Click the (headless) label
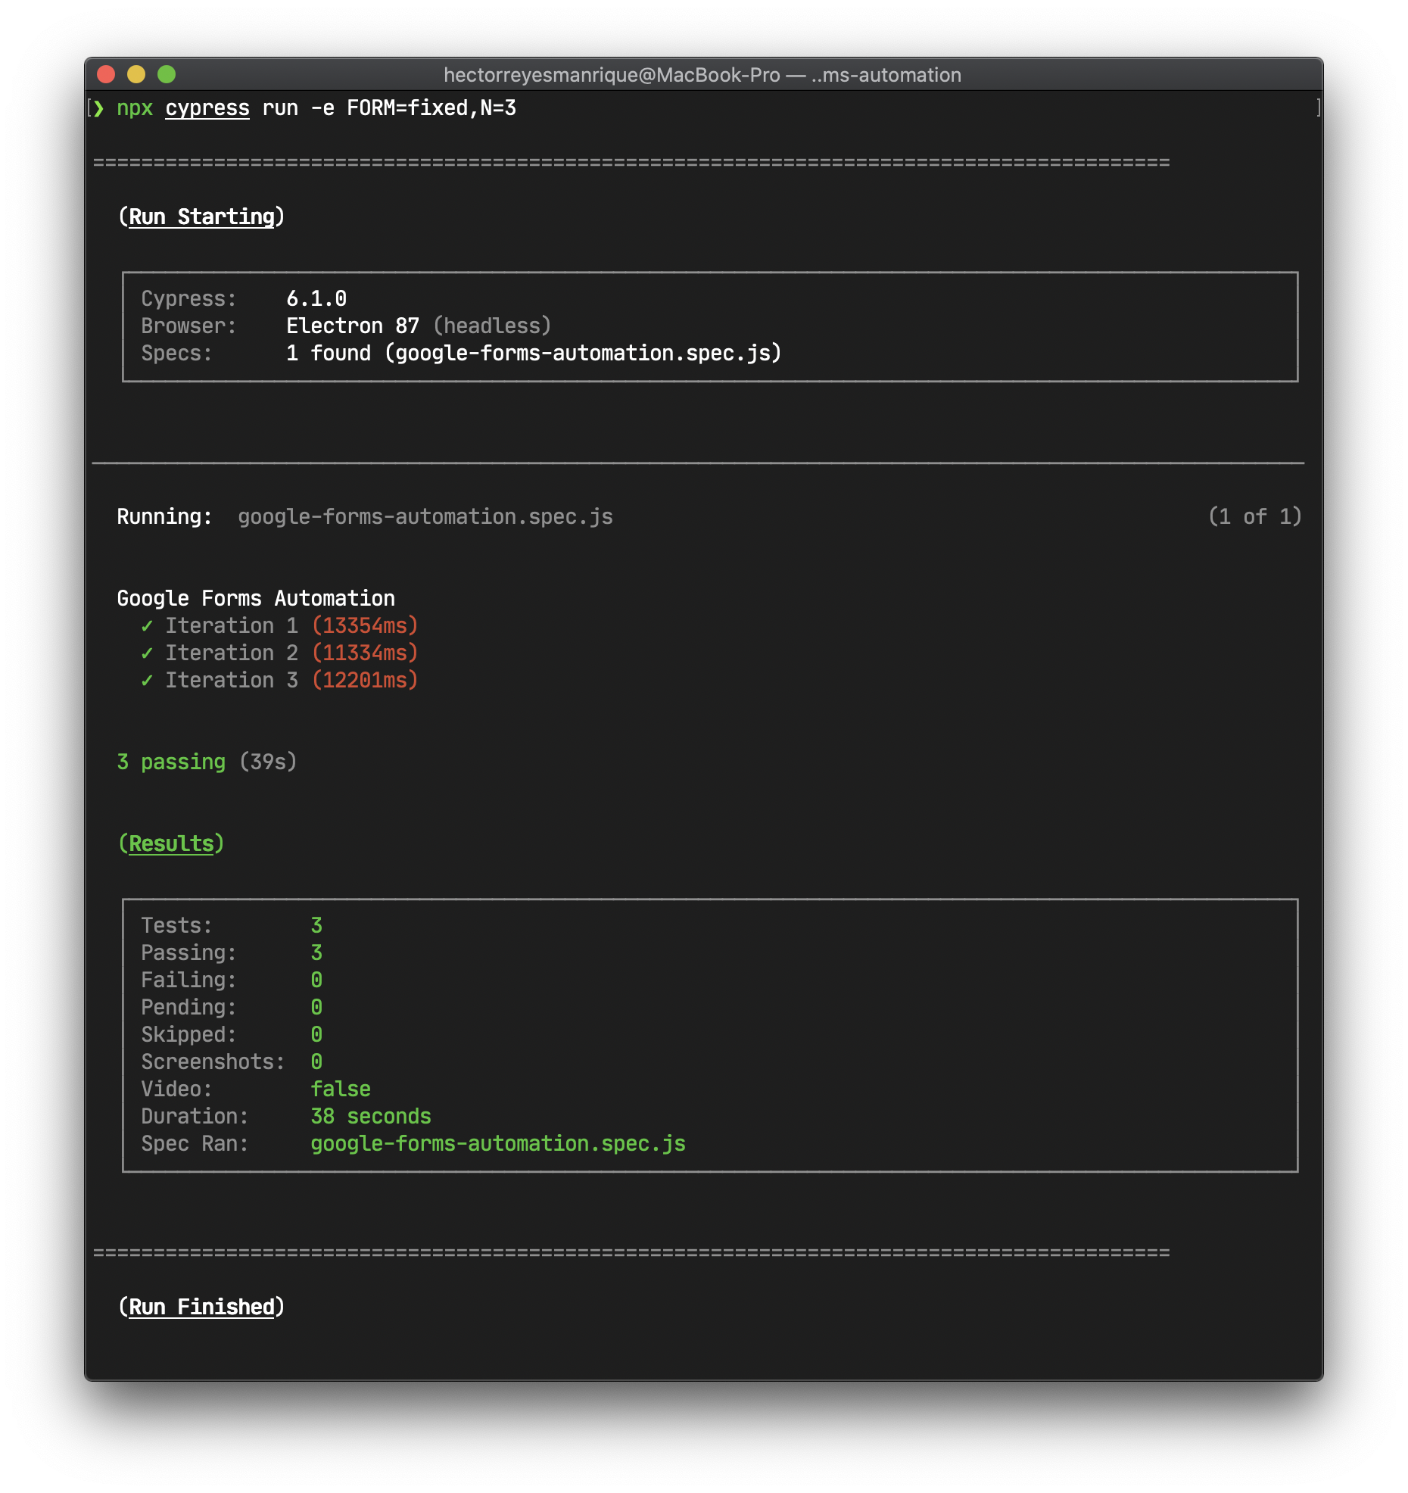Screen dimensions: 1408x1493 click(x=492, y=326)
